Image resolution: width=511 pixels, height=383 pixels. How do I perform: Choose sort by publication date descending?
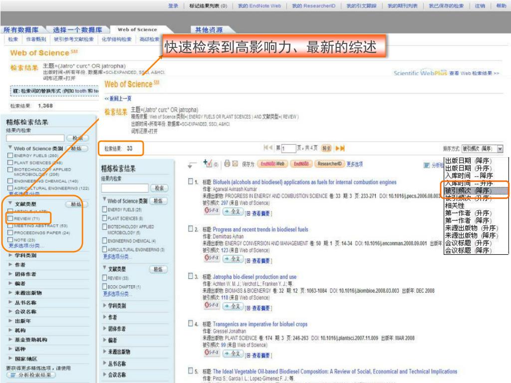[468, 161]
